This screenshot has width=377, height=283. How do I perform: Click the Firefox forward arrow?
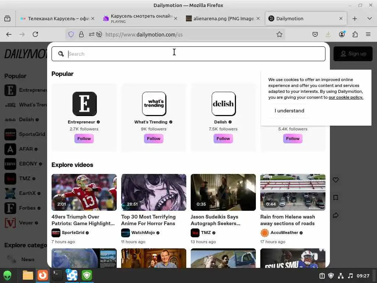22,34
